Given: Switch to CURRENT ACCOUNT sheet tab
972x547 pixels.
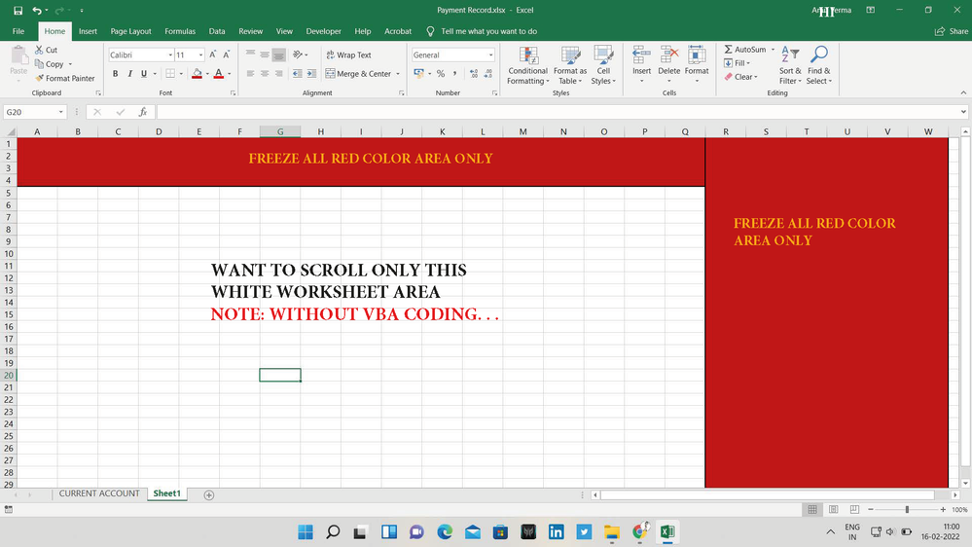Looking at the screenshot, I should click(x=99, y=493).
